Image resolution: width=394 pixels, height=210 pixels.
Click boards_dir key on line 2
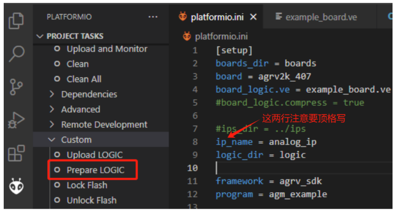[x=242, y=63]
